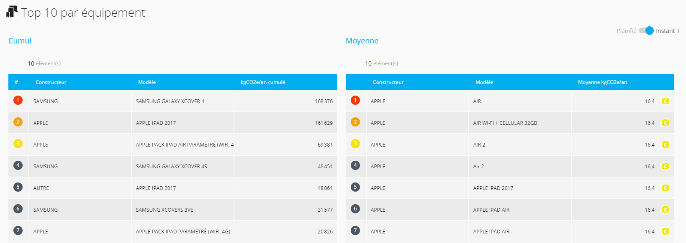Click rank 1 red badge in Moyenne table
The width and height of the screenshot is (686, 243).
tap(355, 100)
